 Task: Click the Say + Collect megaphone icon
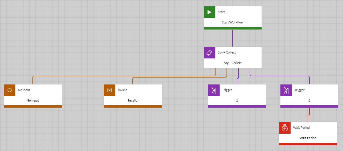point(209,53)
